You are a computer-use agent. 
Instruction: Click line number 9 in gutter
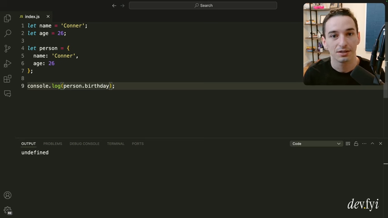pos(23,86)
